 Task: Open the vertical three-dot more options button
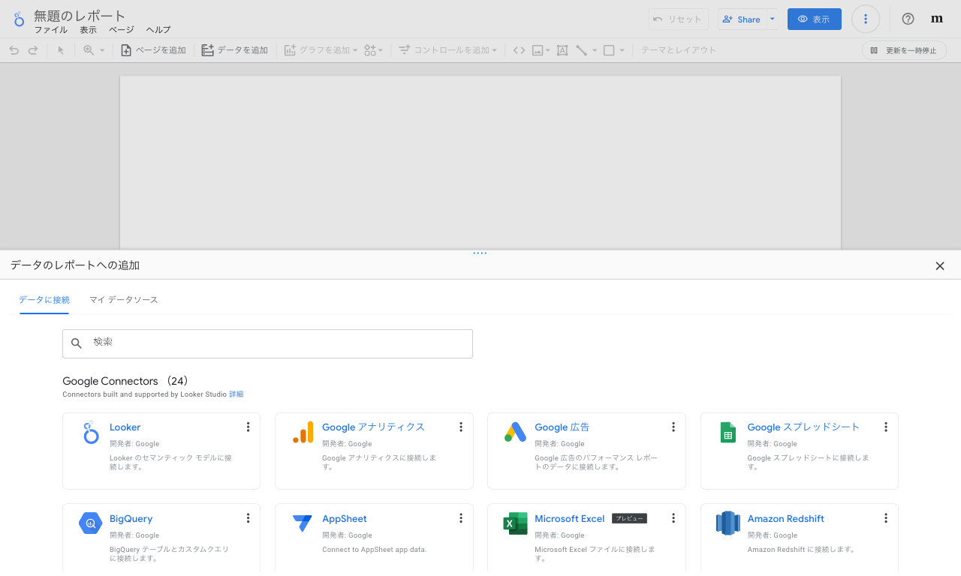click(866, 19)
